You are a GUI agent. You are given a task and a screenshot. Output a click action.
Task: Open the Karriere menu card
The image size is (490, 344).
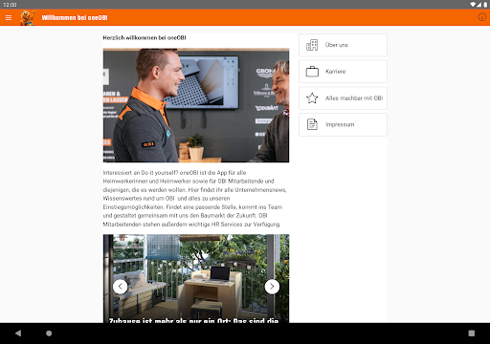[x=343, y=72]
